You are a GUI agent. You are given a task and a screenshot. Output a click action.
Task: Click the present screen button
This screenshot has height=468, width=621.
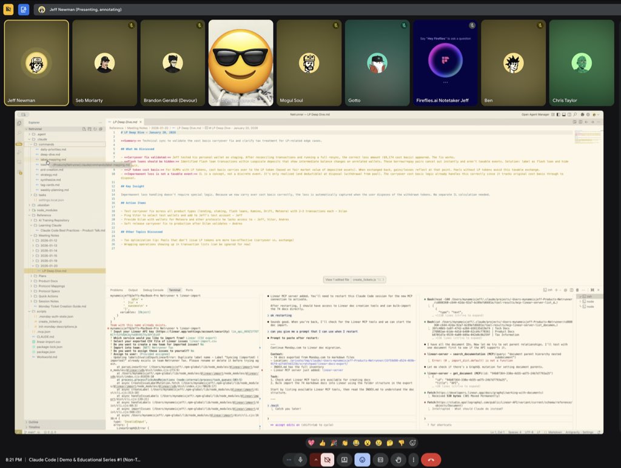pos(344,460)
